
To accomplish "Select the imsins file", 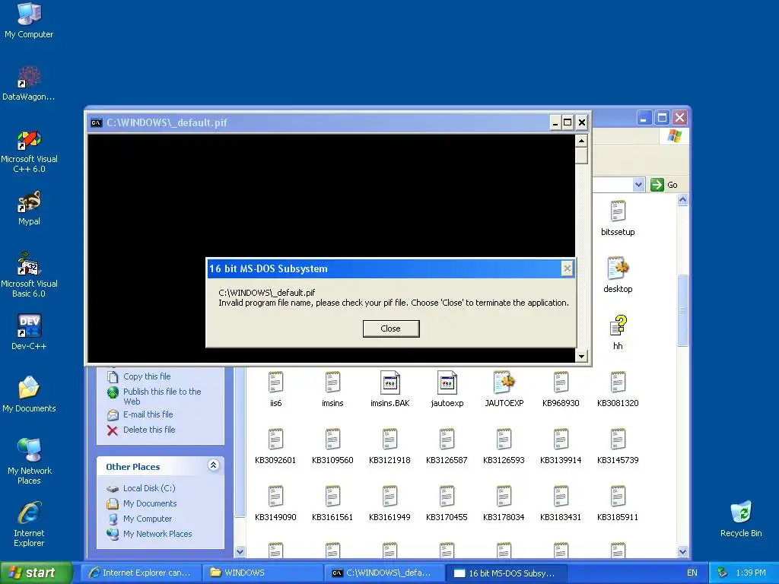I will point(332,389).
